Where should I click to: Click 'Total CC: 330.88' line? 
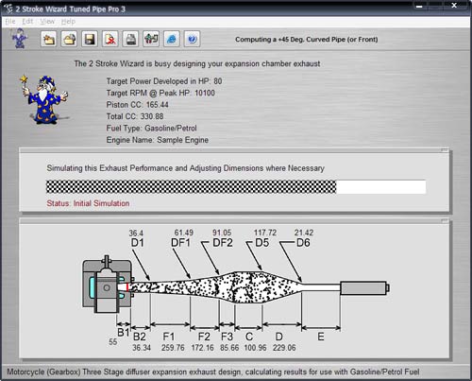(x=135, y=116)
